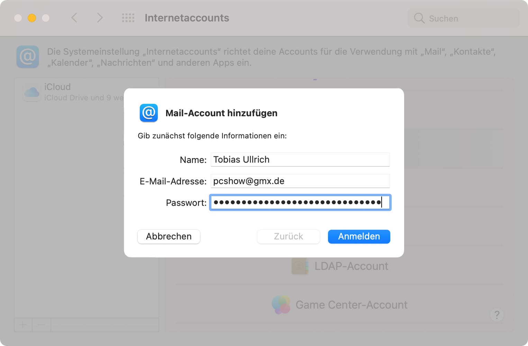This screenshot has width=528, height=346.
Task: Click the Internetaccounts window title
Action: click(187, 18)
